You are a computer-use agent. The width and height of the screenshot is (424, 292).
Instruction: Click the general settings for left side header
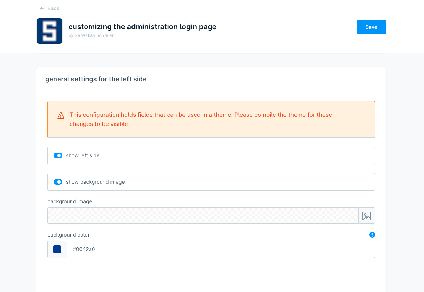pos(96,79)
